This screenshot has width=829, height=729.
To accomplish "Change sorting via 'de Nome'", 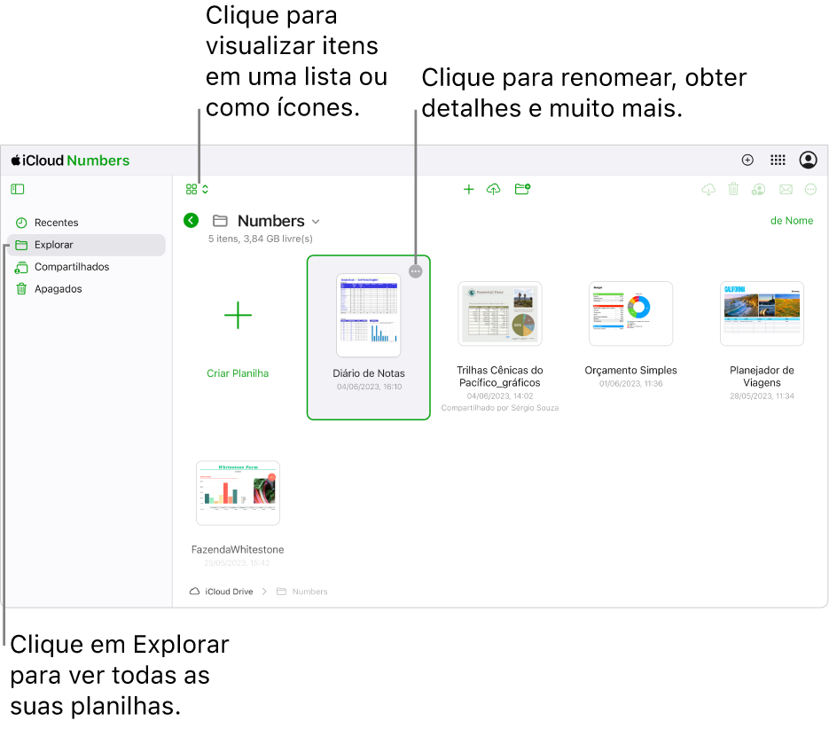I will (792, 221).
